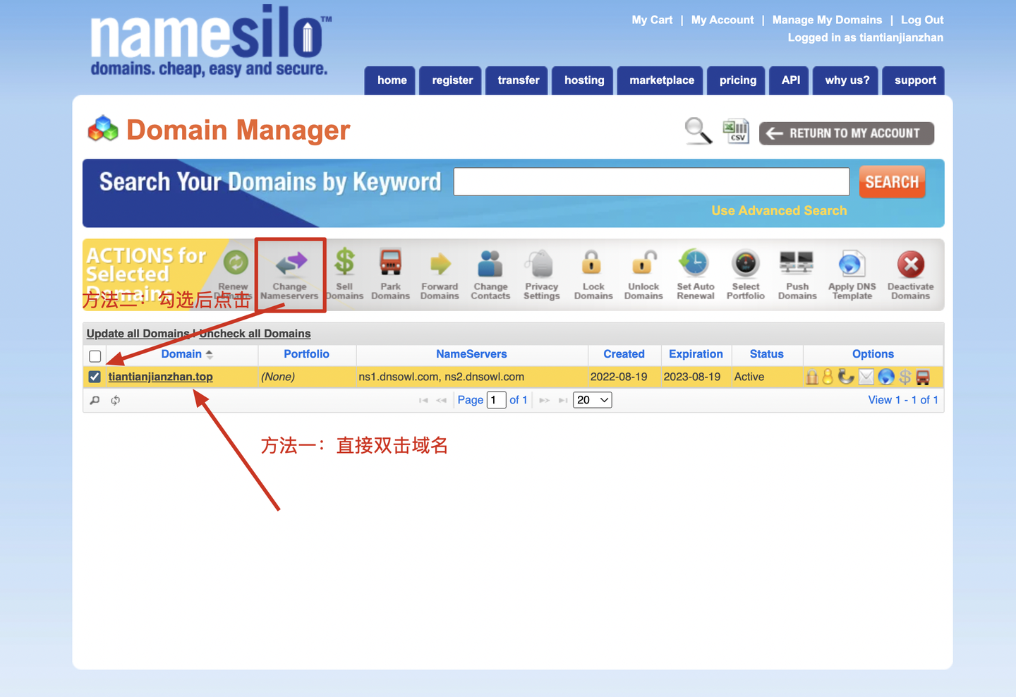Click the Expiration column header
Image resolution: width=1016 pixels, height=697 pixels.
696,354
